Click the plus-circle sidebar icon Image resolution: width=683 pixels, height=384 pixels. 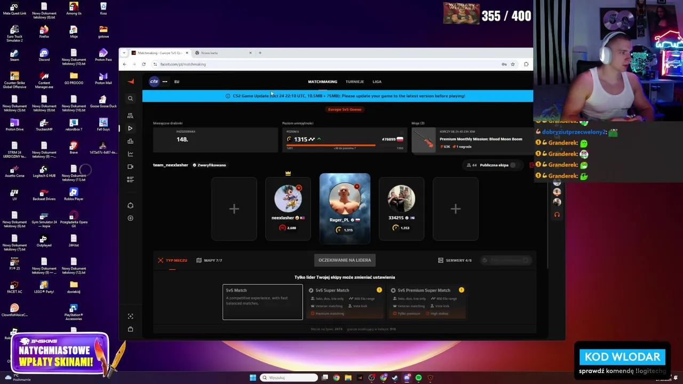coord(130,218)
